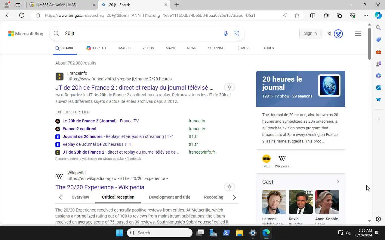Open the IMDb link in knowledge panel
Viewport: 385px width, 240px height.
pyautogui.click(x=266, y=161)
